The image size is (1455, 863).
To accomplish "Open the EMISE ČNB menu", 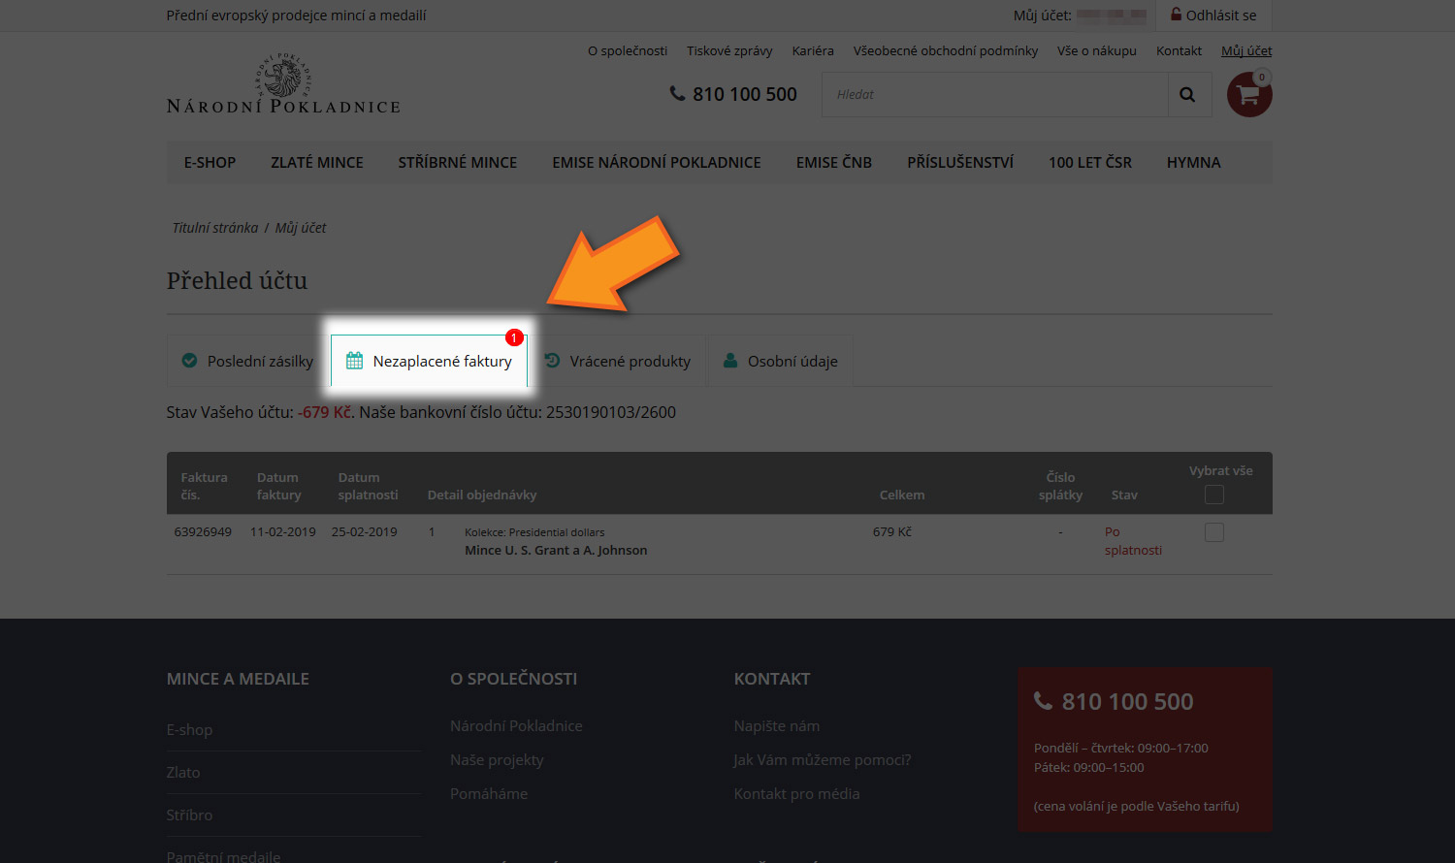I will coord(834,163).
